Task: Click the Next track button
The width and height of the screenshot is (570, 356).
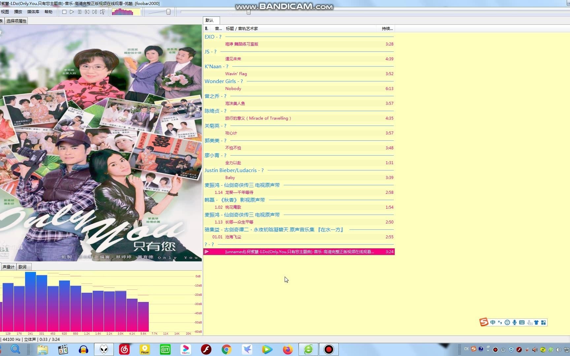Action: tap(95, 12)
